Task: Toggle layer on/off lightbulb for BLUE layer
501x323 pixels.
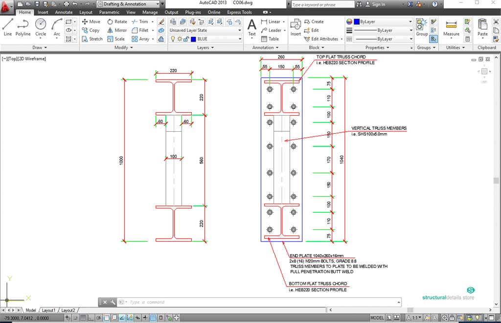Action: [172, 39]
